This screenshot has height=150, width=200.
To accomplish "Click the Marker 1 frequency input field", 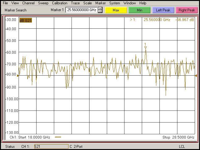I will pos(81,10).
